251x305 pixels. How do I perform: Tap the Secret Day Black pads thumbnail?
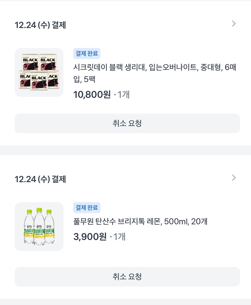click(39, 72)
